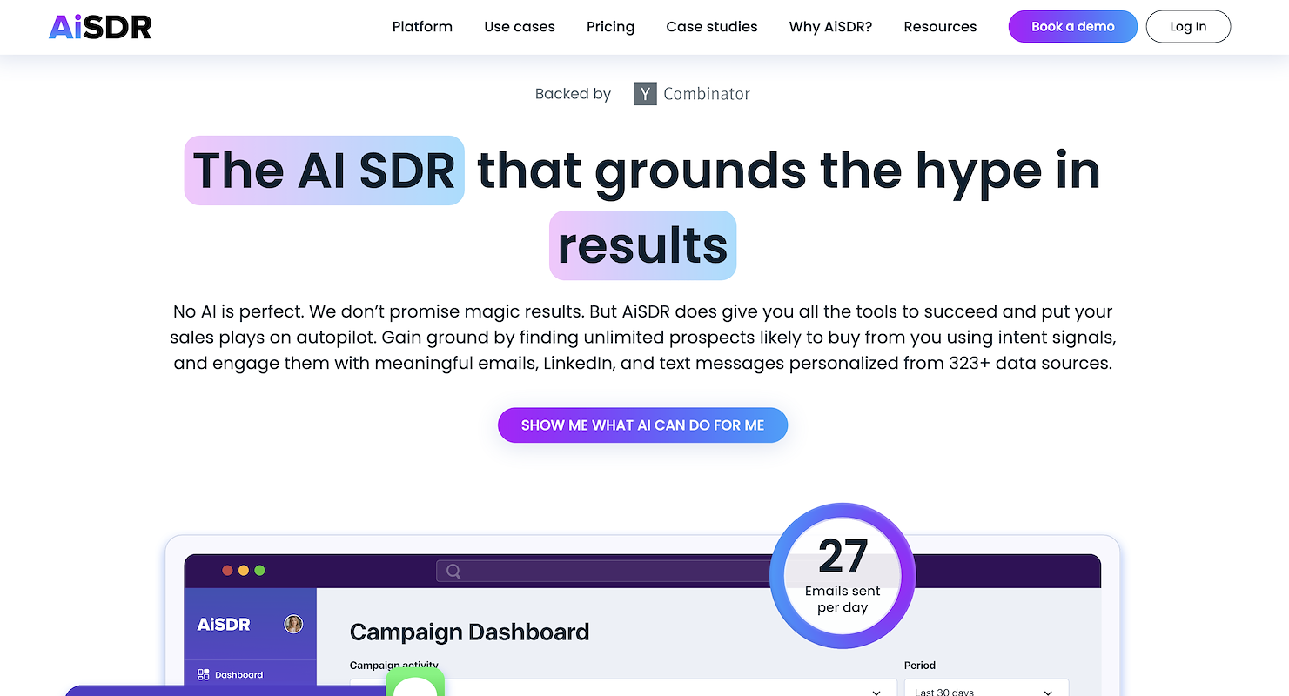Click the AiSDR logo in dashboard sidebar

coord(224,625)
